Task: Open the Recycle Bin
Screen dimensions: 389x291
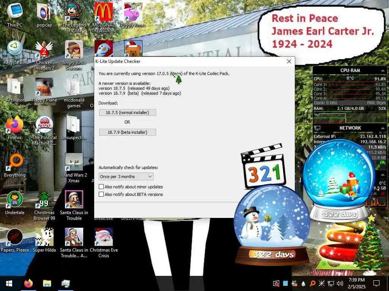Action: 15,52
